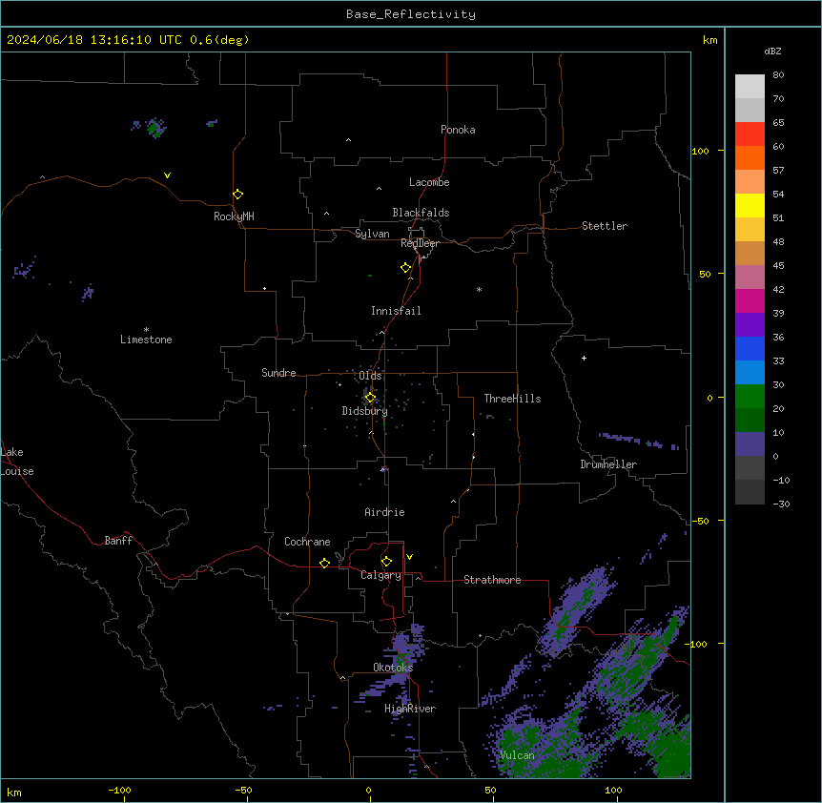Pick the slate purple 10 dBZ swatch
Viewport: 822px width, 803px height.
pyautogui.click(x=750, y=444)
